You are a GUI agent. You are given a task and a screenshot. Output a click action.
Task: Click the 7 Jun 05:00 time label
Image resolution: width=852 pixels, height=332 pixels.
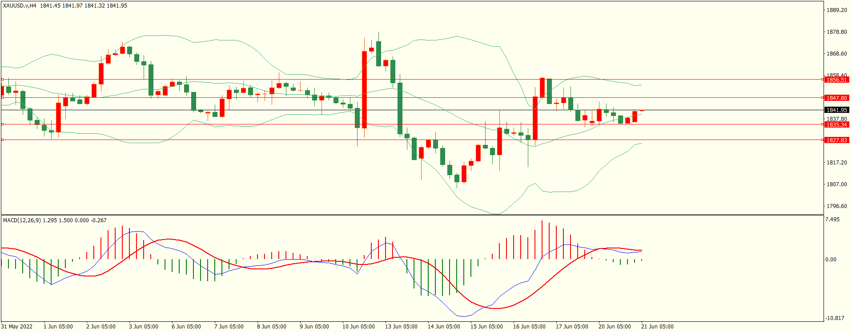click(229, 327)
